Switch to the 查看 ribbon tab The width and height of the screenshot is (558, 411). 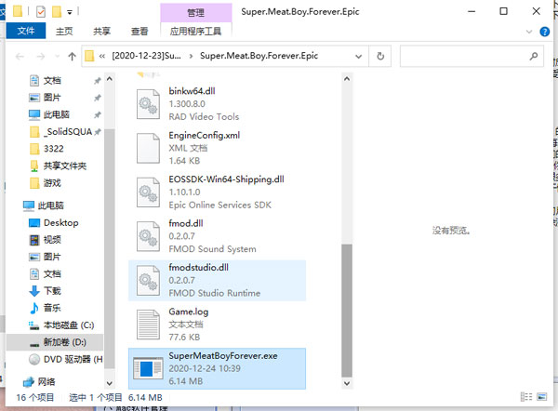point(139,32)
